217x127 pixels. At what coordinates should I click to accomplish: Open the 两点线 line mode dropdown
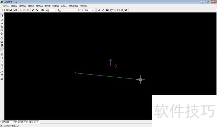pyautogui.click(x=14, y=122)
